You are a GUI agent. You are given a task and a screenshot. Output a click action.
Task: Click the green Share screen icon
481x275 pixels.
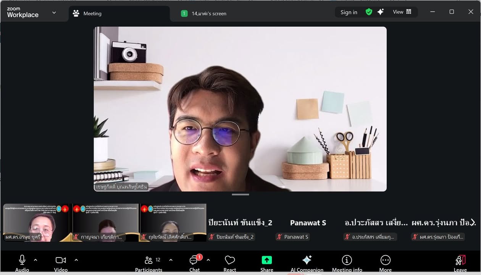coord(266,260)
